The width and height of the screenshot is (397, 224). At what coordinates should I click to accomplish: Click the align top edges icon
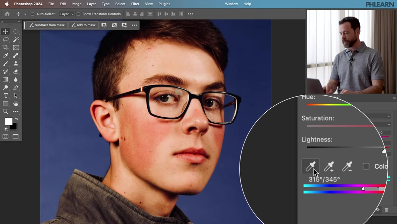pos(159,14)
